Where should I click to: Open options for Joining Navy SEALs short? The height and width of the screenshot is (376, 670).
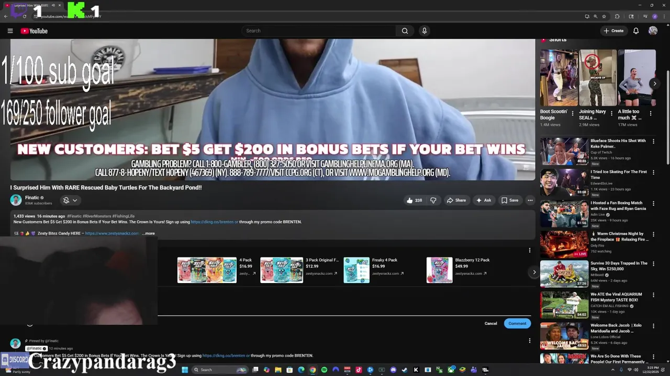pos(611,113)
